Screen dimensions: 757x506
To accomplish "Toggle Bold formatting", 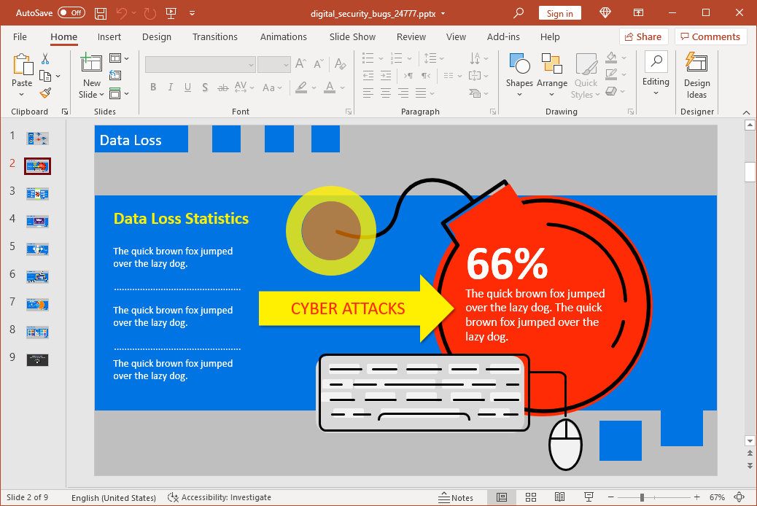I will pos(153,87).
